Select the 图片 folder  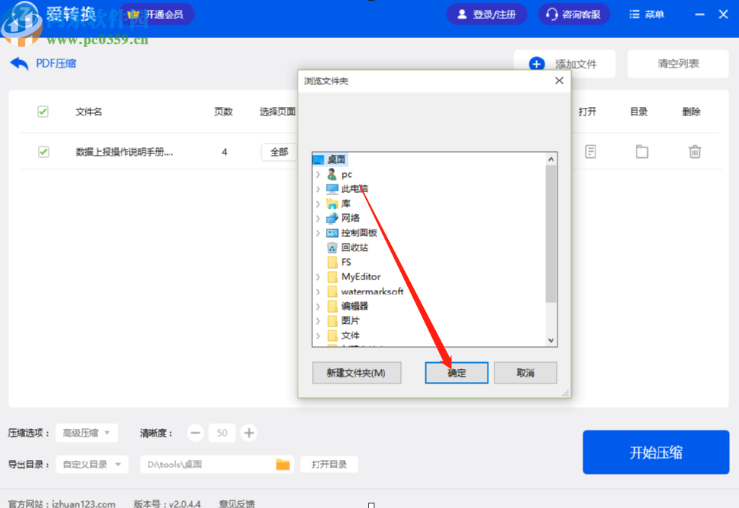pos(350,320)
